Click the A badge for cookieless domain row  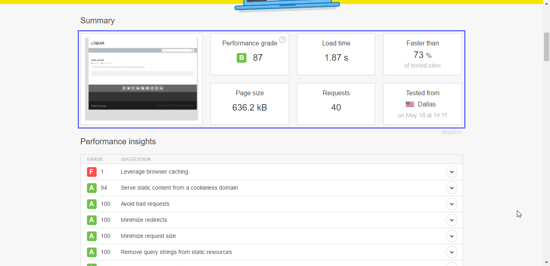pos(92,188)
